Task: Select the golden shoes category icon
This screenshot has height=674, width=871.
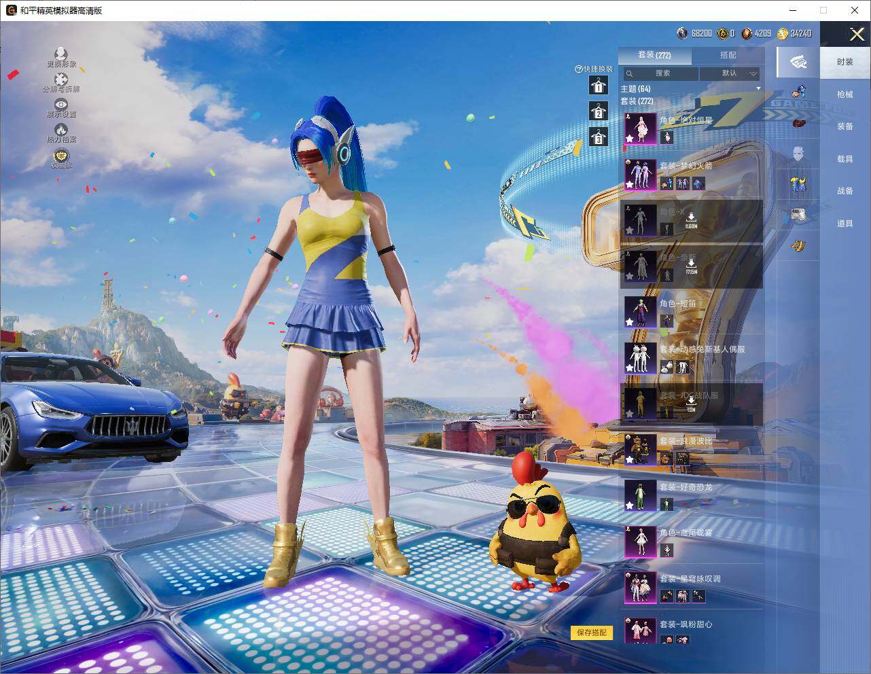Action: coord(799,245)
